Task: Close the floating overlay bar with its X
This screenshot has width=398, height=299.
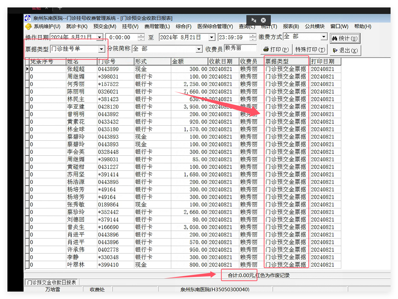Action: 263,20
